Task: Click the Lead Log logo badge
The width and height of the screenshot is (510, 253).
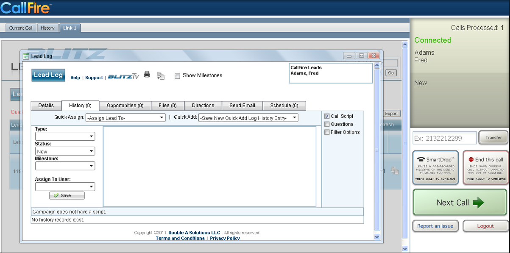Action: coord(48,75)
